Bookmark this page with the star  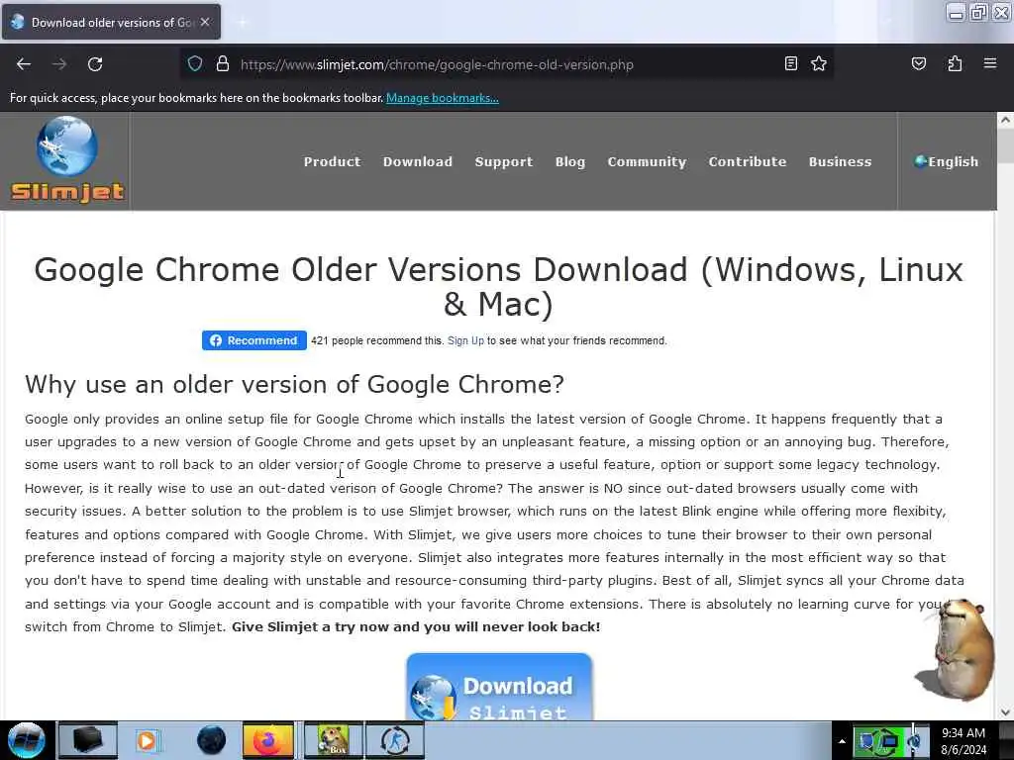point(819,63)
